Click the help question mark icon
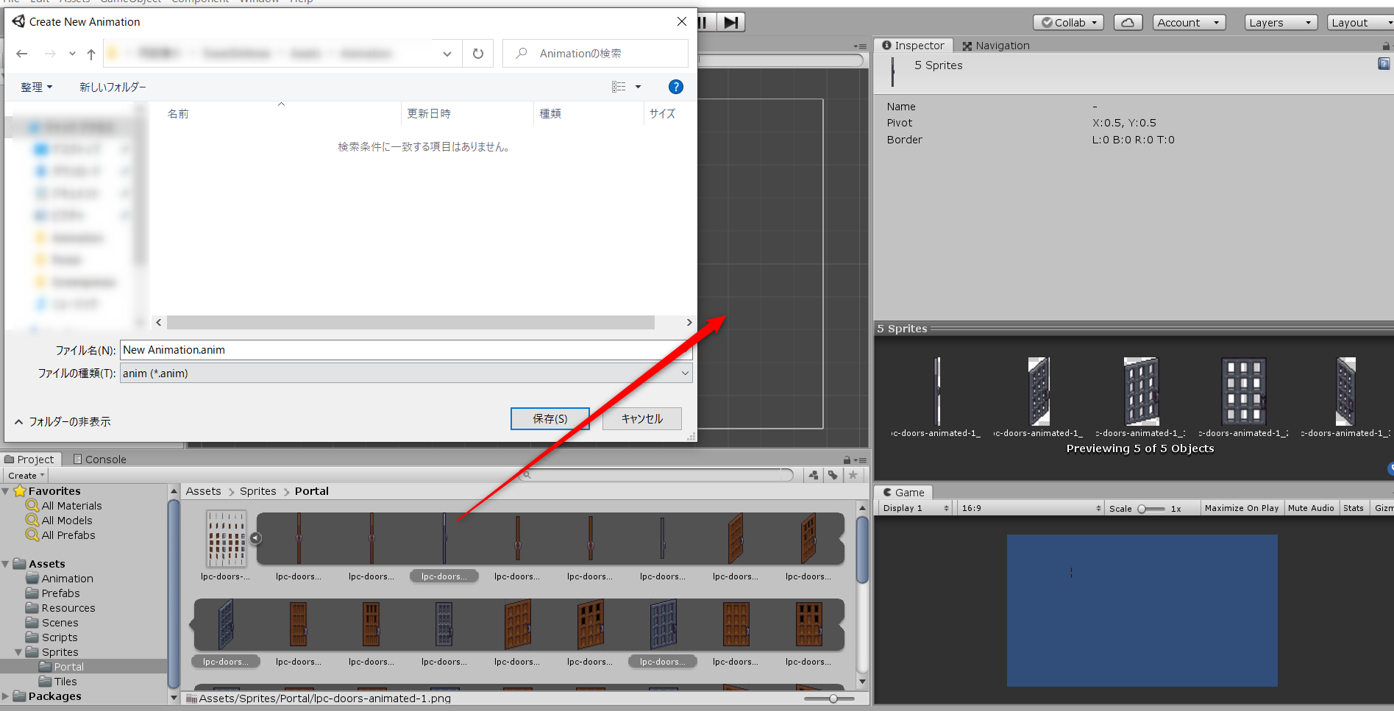Screen dimensions: 1394x711 675,86
